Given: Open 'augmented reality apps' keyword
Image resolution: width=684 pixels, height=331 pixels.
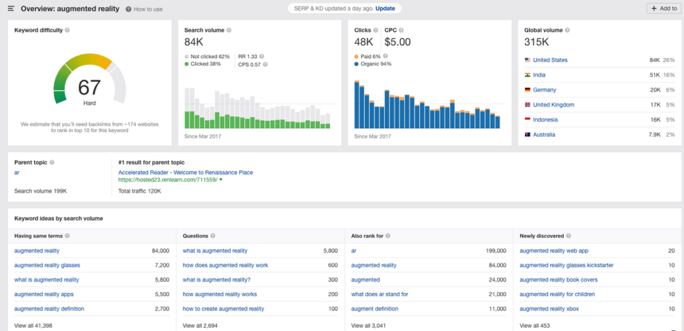Looking at the screenshot, I should pos(44,294).
